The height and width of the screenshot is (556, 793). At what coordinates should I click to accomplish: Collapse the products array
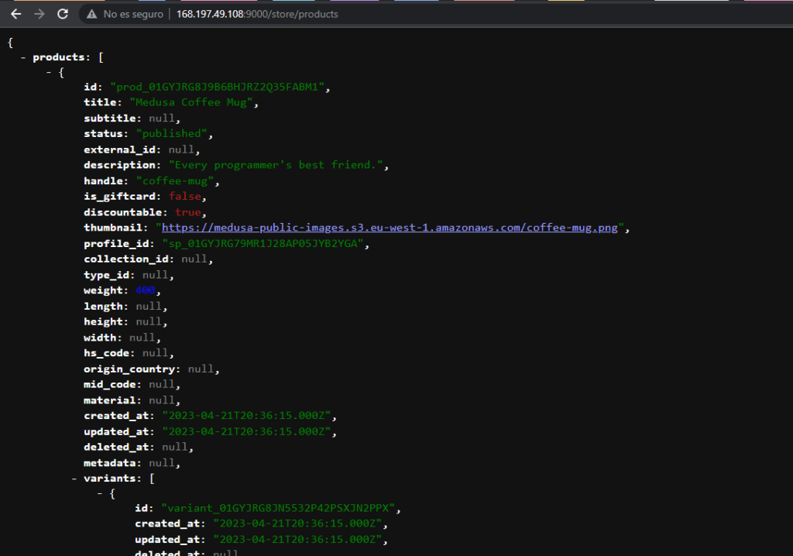[24, 57]
